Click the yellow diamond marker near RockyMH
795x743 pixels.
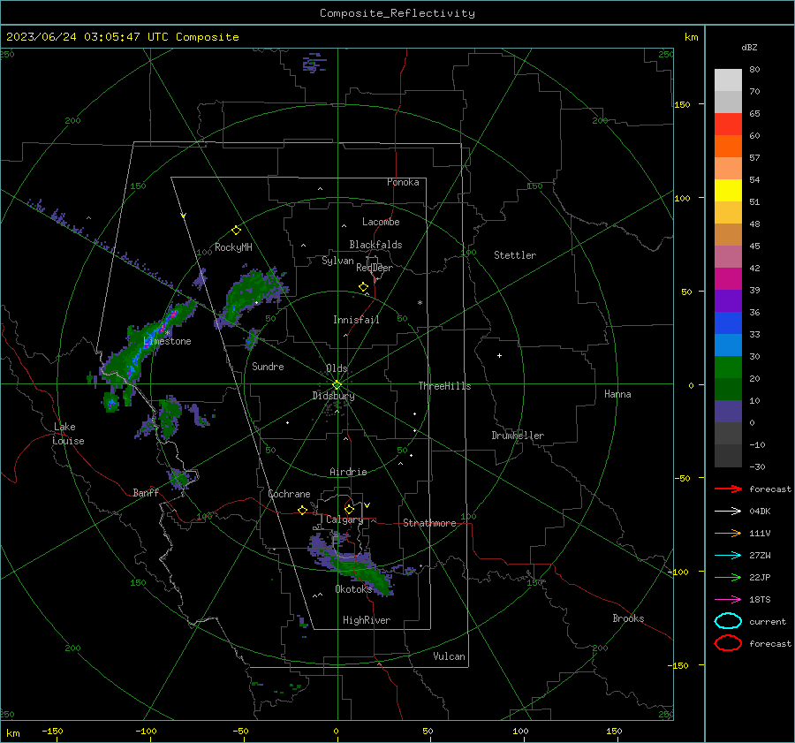tap(236, 231)
